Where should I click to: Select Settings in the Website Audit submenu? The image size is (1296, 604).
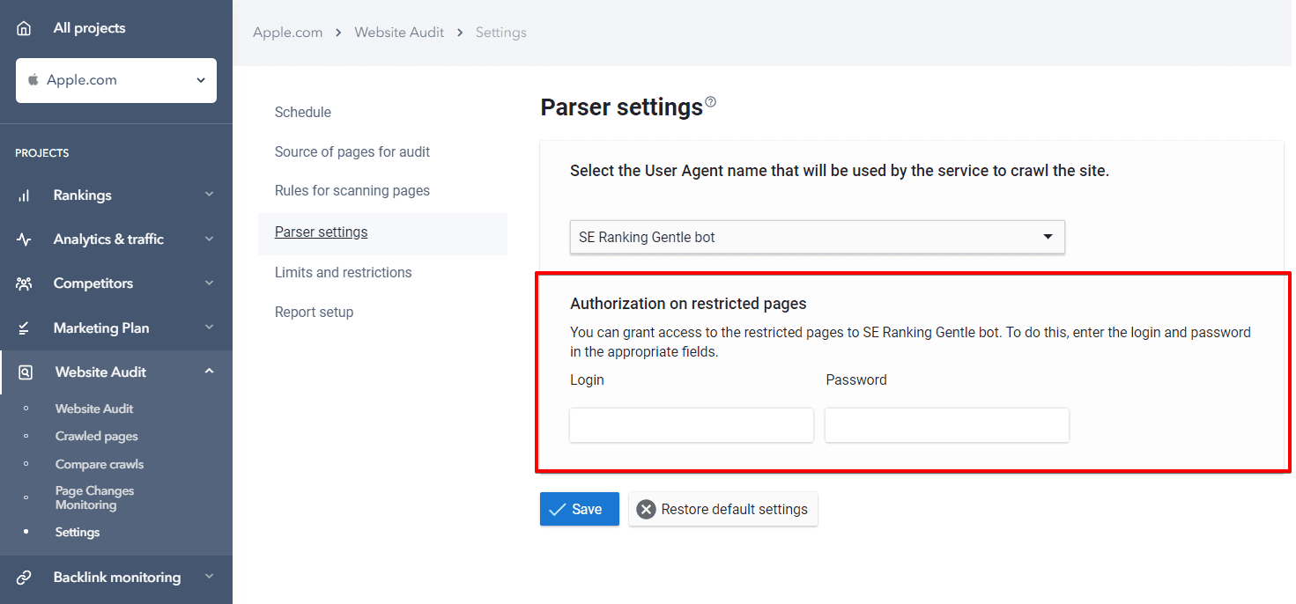[x=78, y=533]
